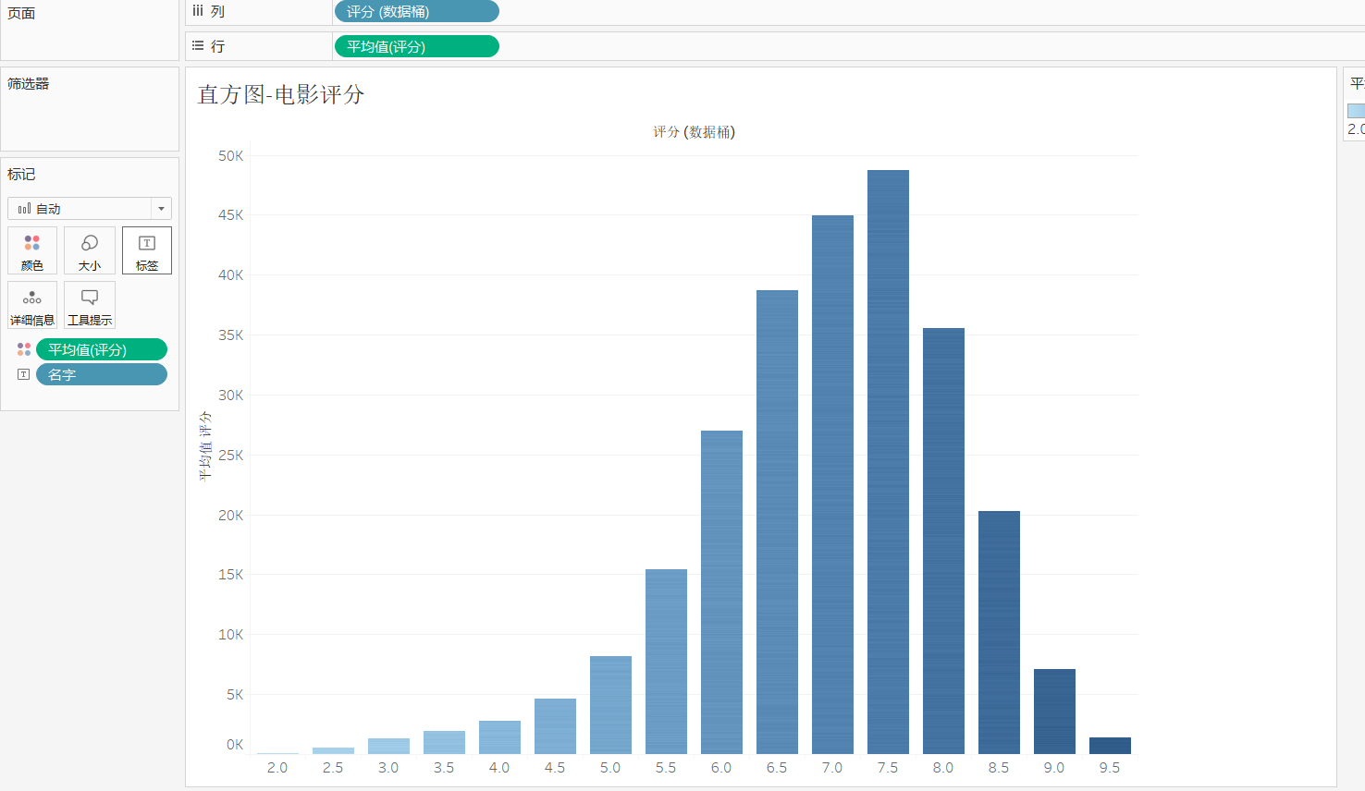Click the 评分 (数据桶) header above the chart
The image size is (1365, 791).
tap(694, 132)
